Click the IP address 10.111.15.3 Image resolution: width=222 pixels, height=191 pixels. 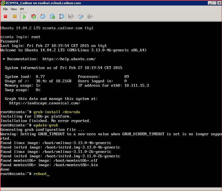click(x=137, y=85)
